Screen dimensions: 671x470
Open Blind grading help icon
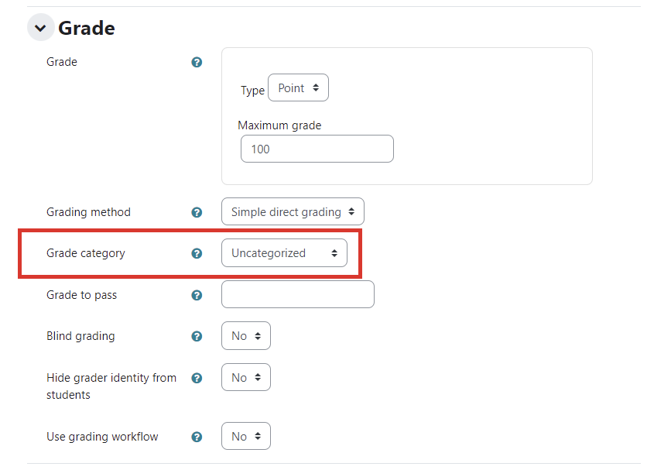click(x=197, y=336)
